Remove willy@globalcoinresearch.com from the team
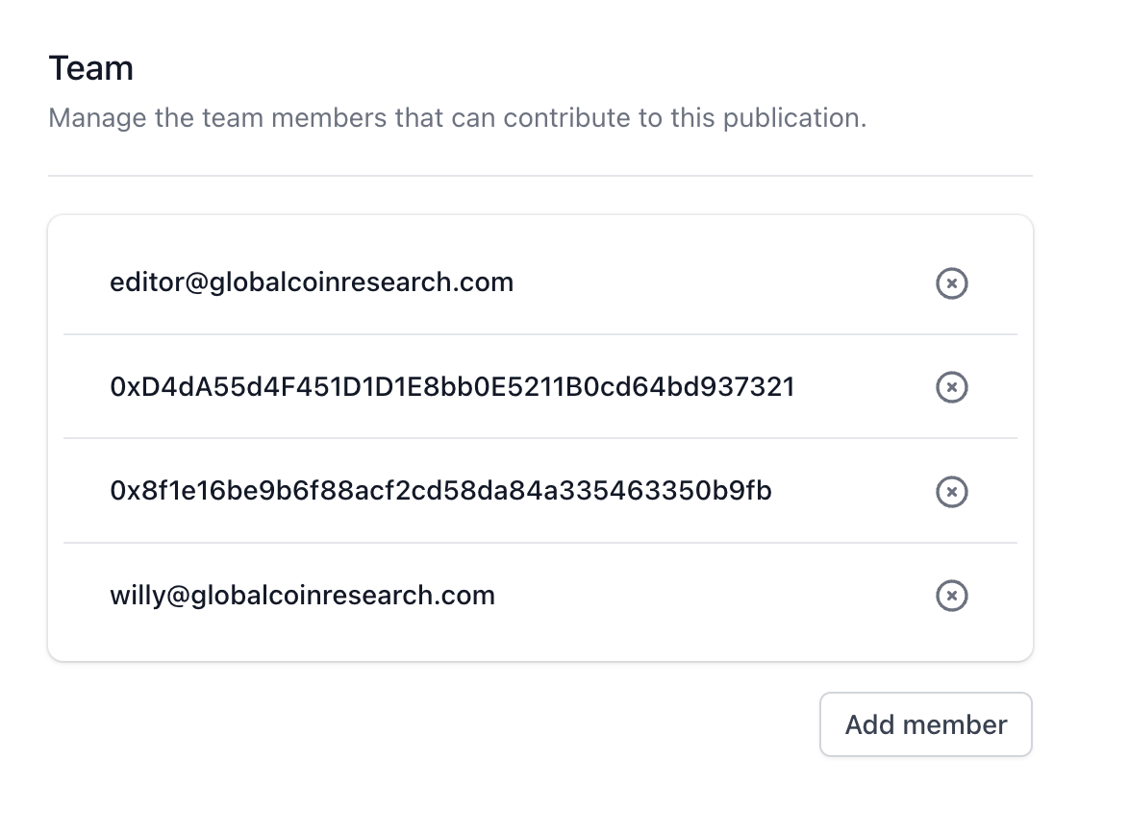 point(951,596)
